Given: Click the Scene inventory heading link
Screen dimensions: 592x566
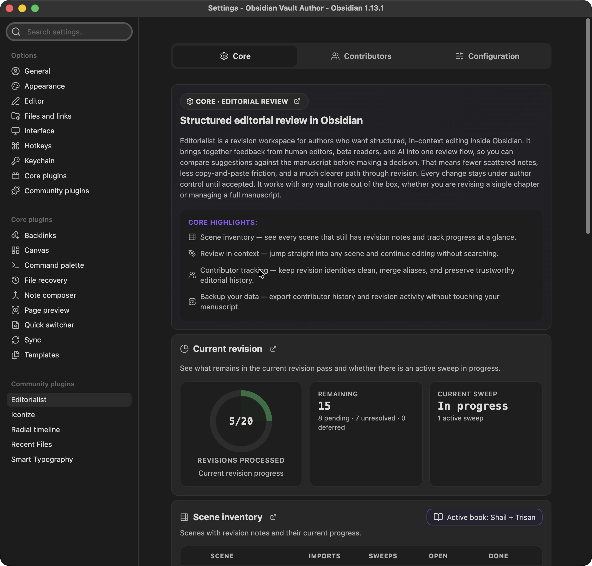Looking at the screenshot, I should click(x=228, y=517).
